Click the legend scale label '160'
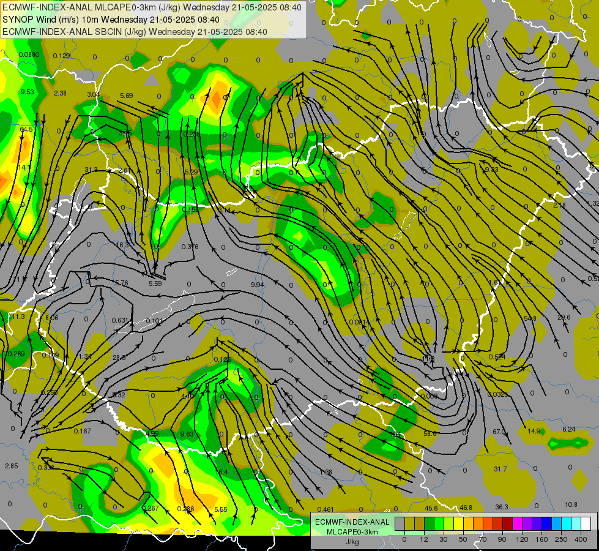Screen dimensions: 599x551 pos(541,539)
